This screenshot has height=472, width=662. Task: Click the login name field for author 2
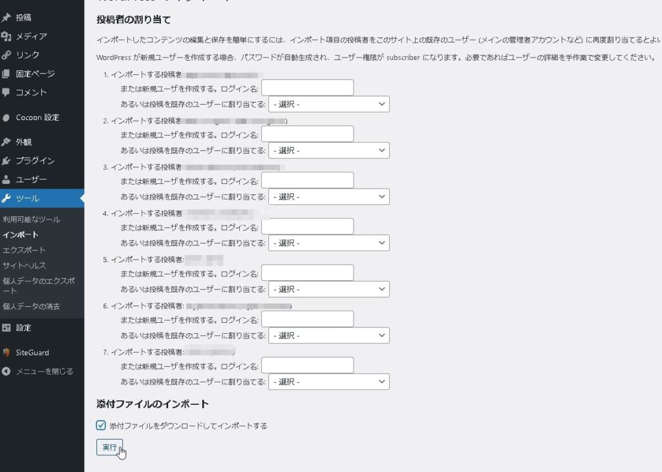coord(307,134)
